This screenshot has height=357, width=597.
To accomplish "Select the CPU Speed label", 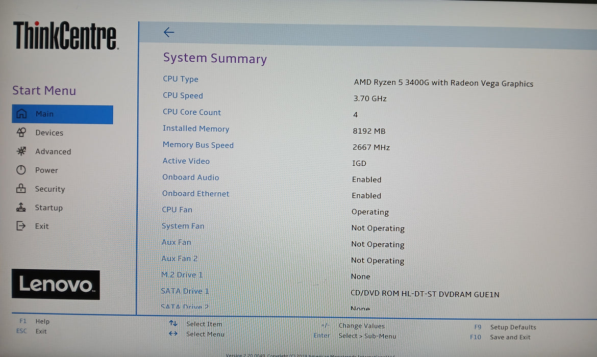I will click(183, 95).
